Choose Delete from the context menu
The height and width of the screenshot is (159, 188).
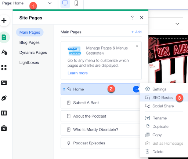pyautogui.click(x=164, y=152)
